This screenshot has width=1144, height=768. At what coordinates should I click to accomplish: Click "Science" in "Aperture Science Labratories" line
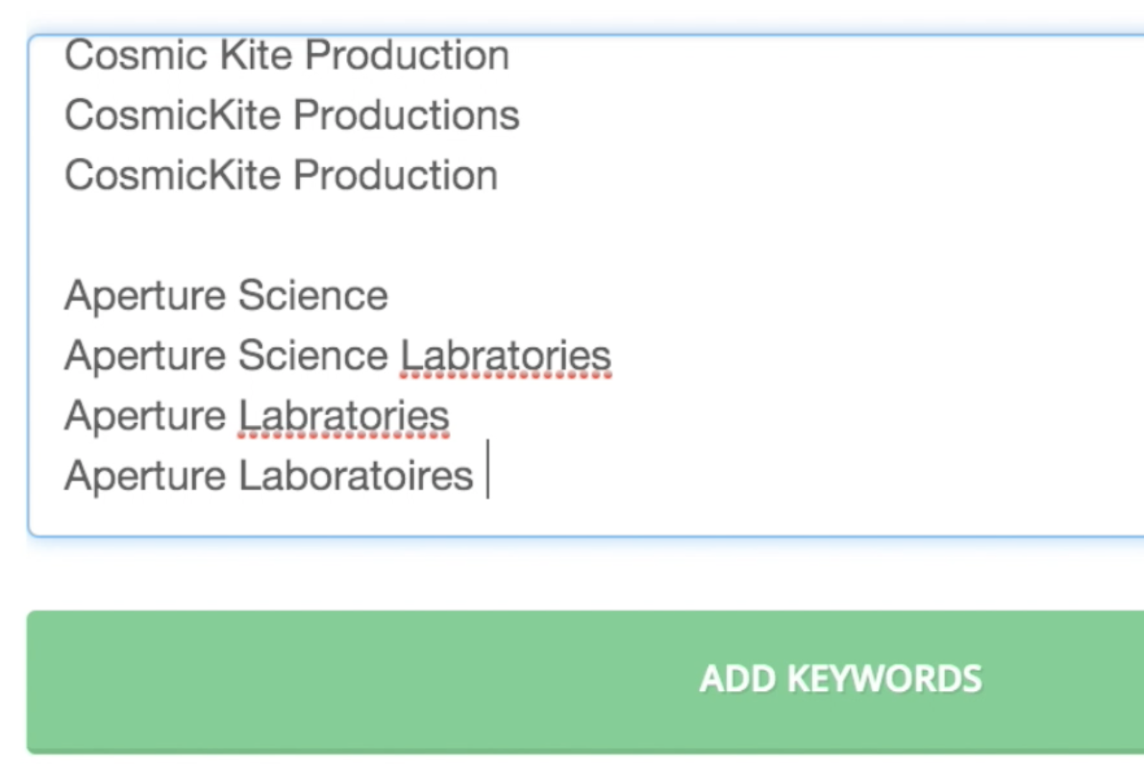(312, 356)
